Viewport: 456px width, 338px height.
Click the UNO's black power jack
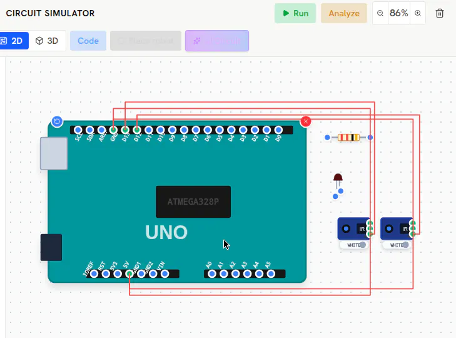tap(51, 247)
